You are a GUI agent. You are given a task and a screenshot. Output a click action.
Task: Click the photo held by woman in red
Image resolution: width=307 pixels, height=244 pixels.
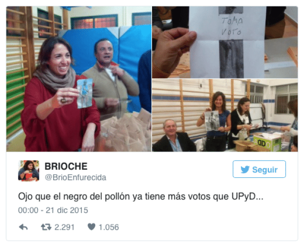click(85, 93)
